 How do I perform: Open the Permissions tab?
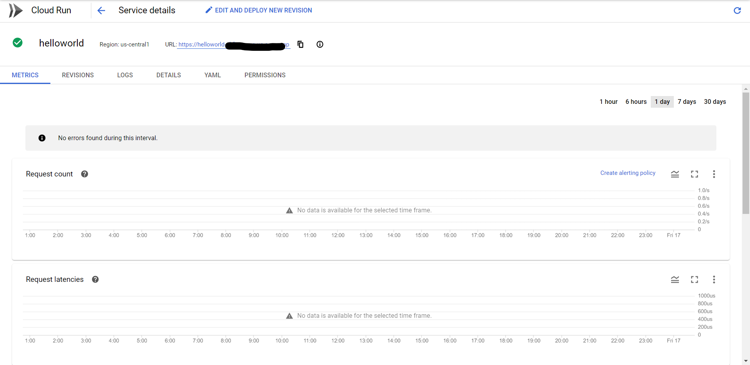[265, 75]
